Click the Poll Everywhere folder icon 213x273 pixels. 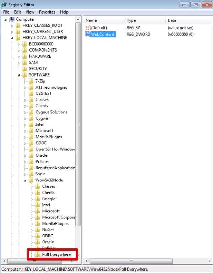point(37,254)
